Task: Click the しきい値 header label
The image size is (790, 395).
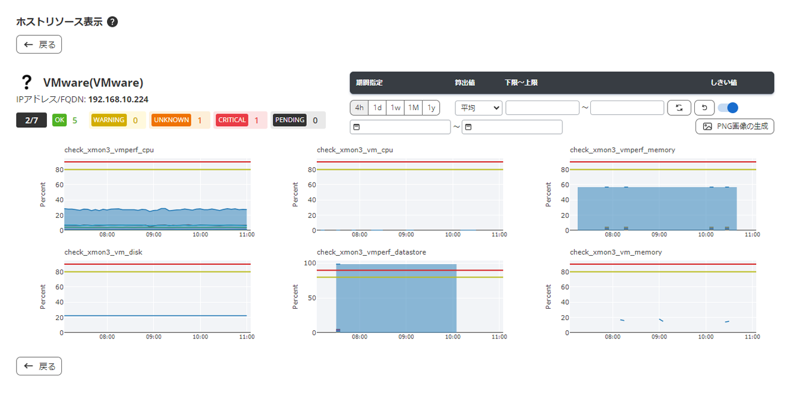Action: (724, 83)
